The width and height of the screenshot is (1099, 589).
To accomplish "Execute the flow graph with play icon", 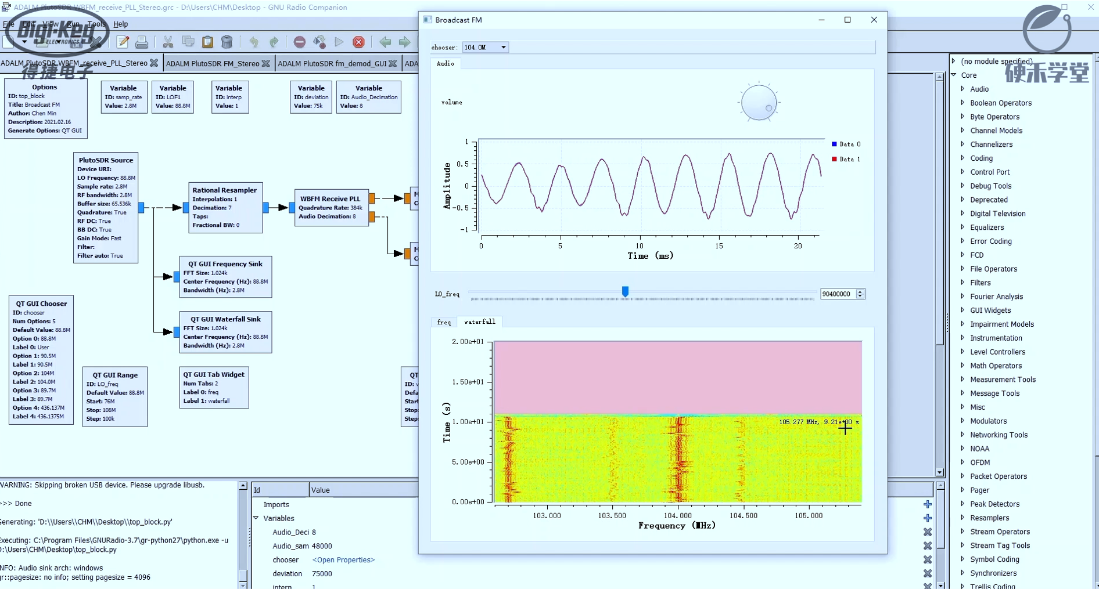I will pos(339,42).
